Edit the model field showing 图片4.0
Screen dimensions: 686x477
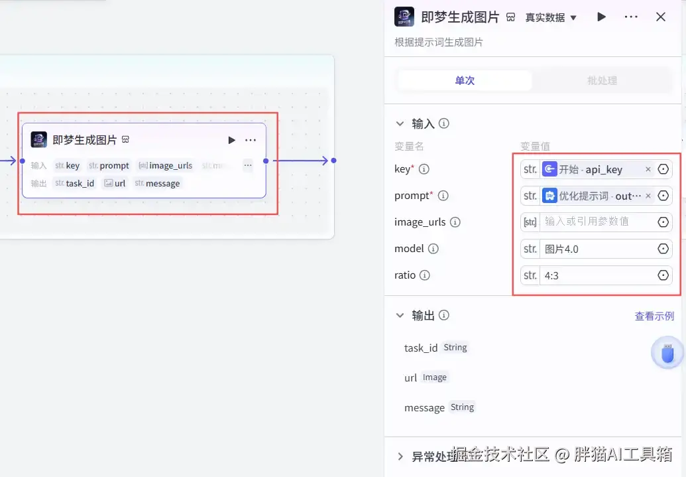(x=598, y=249)
